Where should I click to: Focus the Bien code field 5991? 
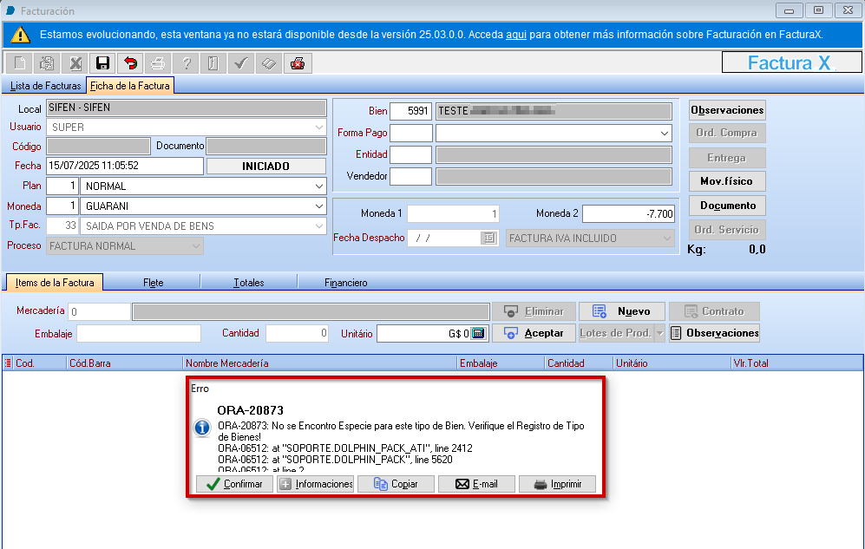pyautogui.click(x=411, y=111)
